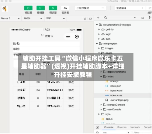Detach the simulator window icon
The height and width of the screenshot is (134, 152).
click(x=90, y=19)
